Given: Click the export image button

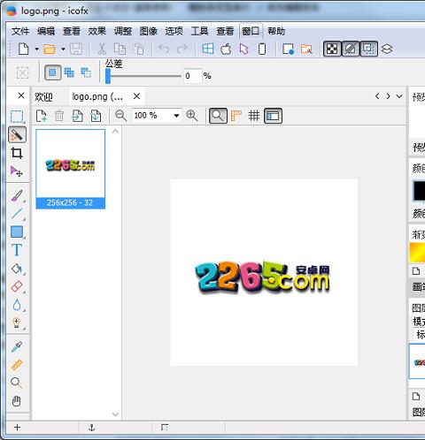Looking at the screenshot, I should point(96,116).
